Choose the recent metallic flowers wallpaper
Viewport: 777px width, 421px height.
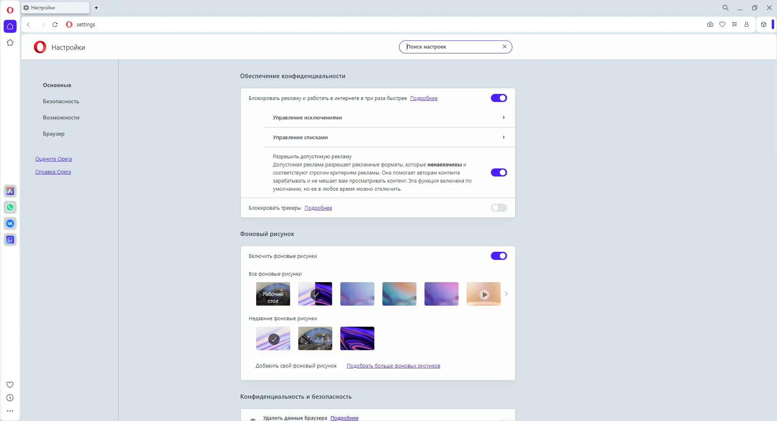[315, 338]
